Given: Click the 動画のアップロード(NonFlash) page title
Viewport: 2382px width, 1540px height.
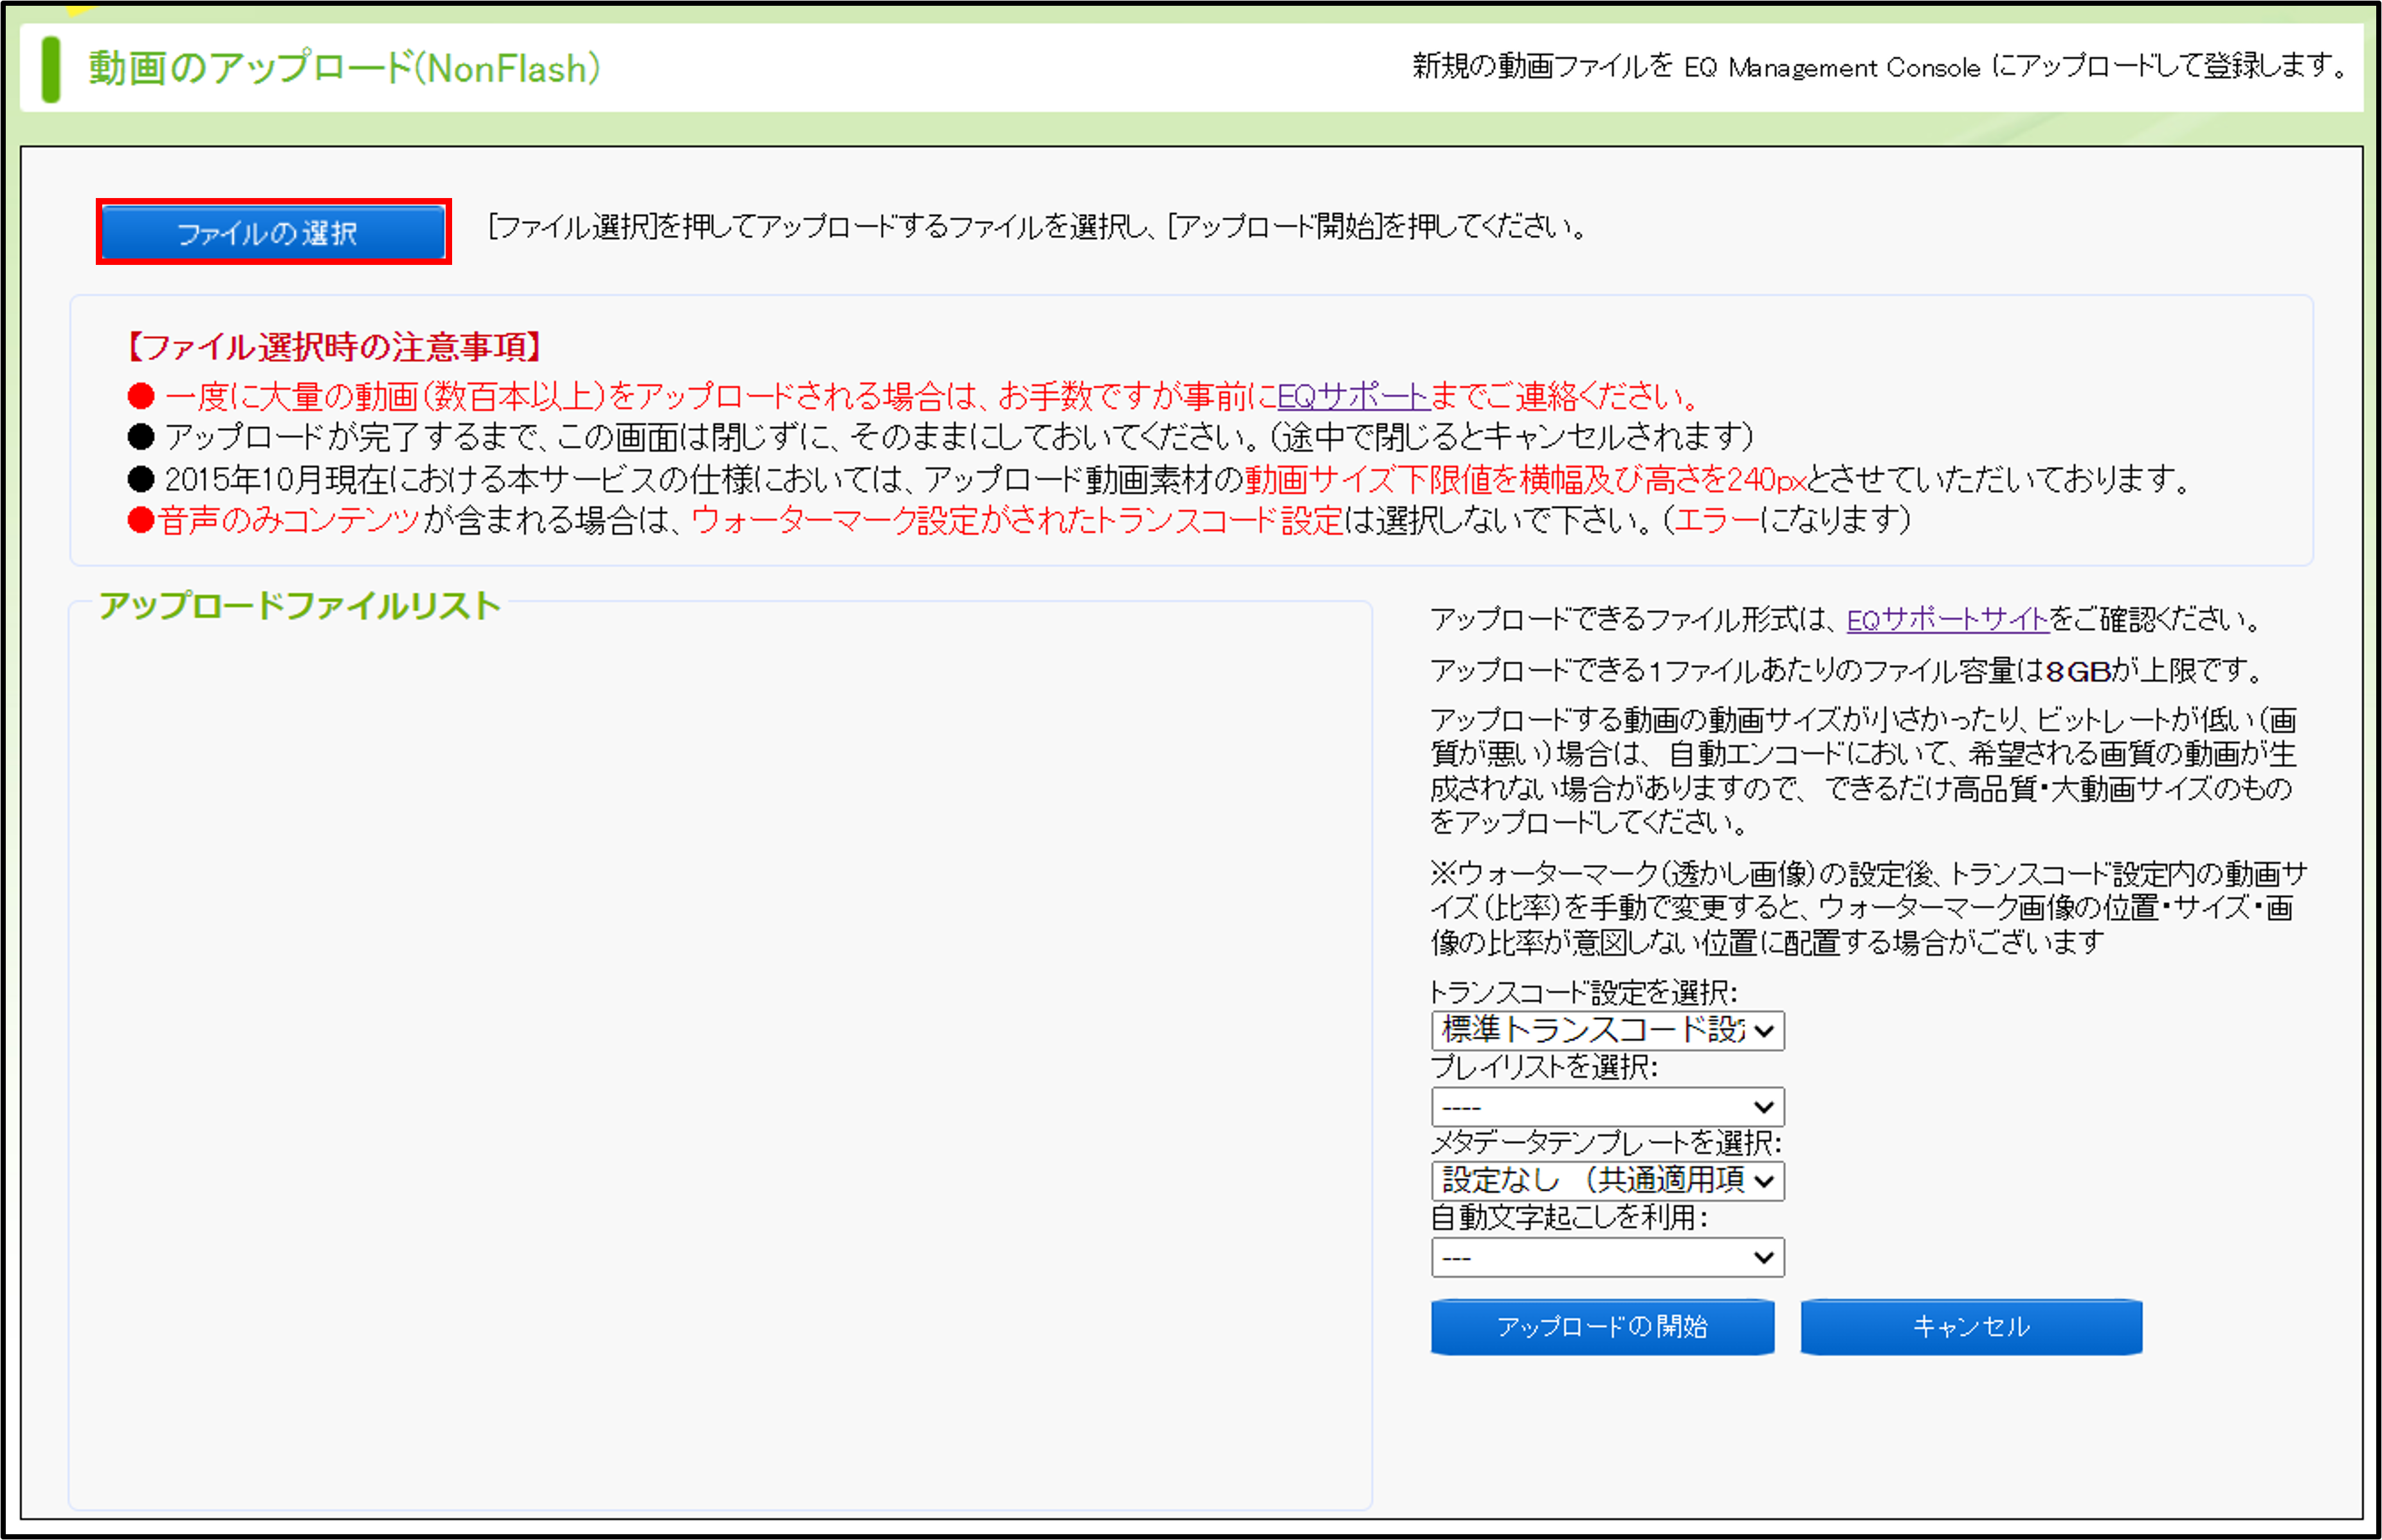Looking at the screenshot, I should coord(344,69).
